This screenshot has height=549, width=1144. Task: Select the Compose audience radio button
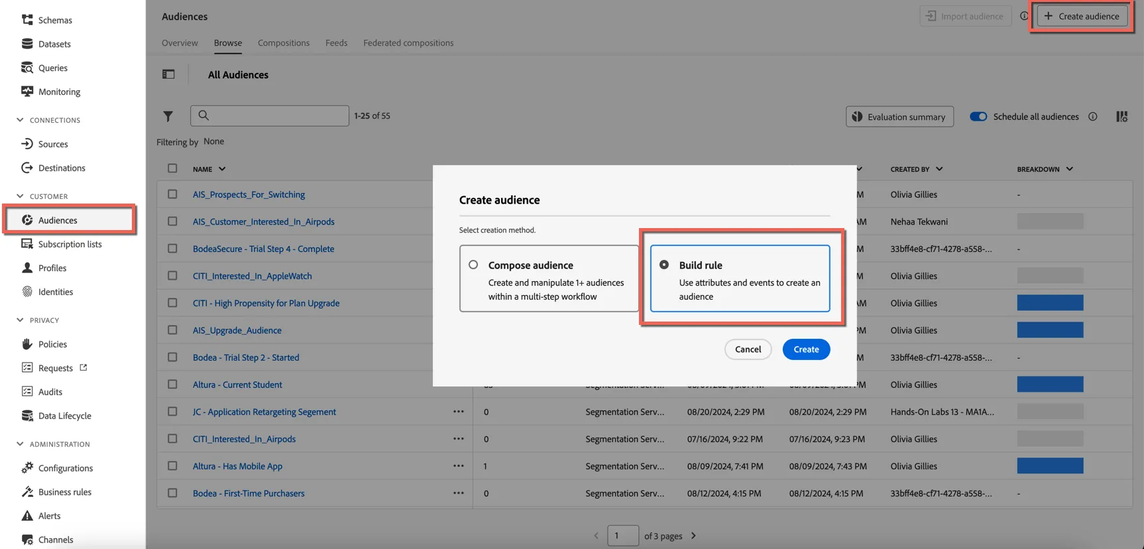473,265
